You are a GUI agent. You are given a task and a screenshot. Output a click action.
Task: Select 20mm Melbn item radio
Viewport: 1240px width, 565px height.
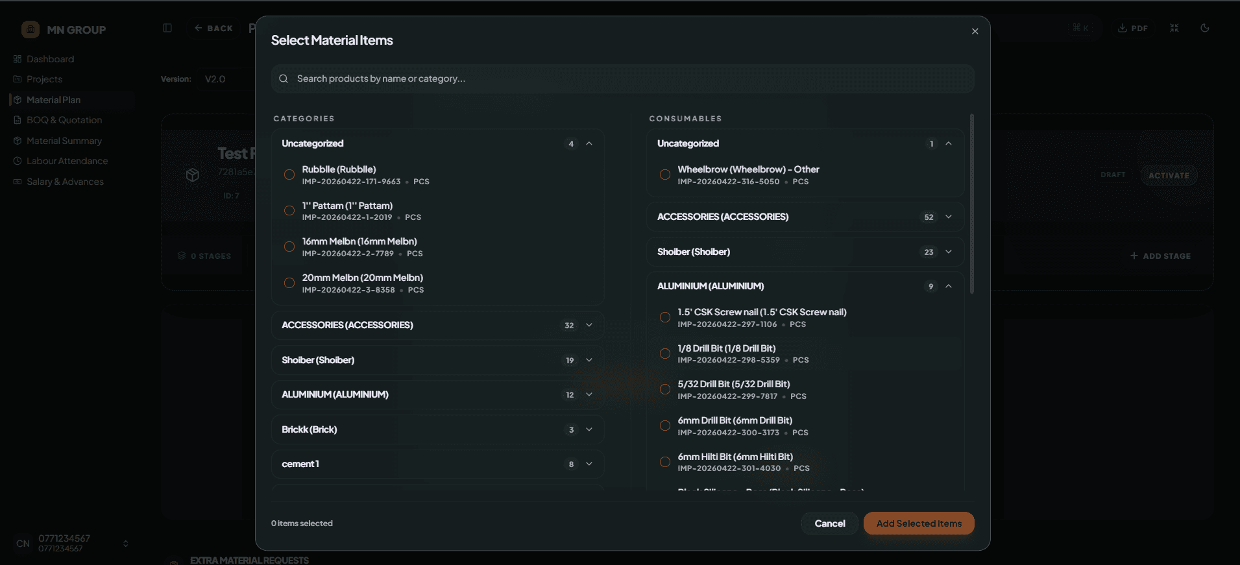pos(289,283)
